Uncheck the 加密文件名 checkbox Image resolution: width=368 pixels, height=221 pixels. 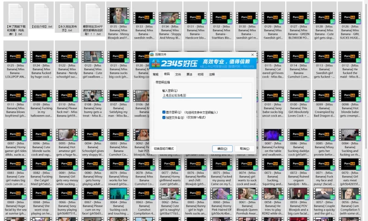point(164,117)
